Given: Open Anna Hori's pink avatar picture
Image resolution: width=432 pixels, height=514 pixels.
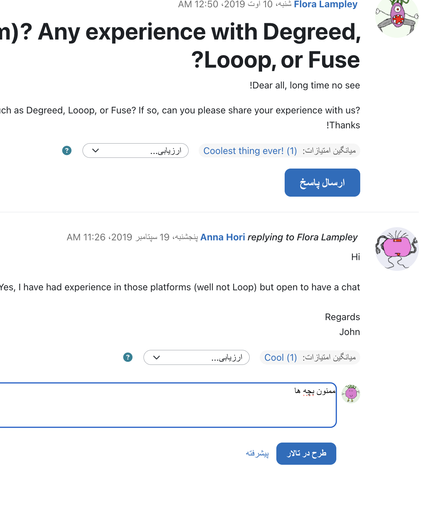Looking at the screenshot, I should point(397,249).
